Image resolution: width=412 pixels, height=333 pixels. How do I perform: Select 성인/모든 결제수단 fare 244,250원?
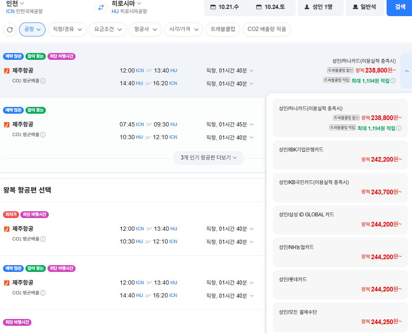coord(340,317)
